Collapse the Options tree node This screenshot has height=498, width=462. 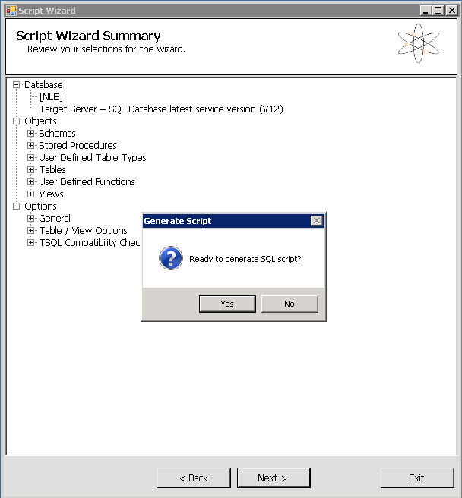coord(17,206)
